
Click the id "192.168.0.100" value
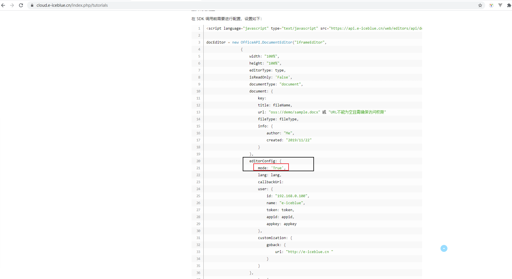291,196
